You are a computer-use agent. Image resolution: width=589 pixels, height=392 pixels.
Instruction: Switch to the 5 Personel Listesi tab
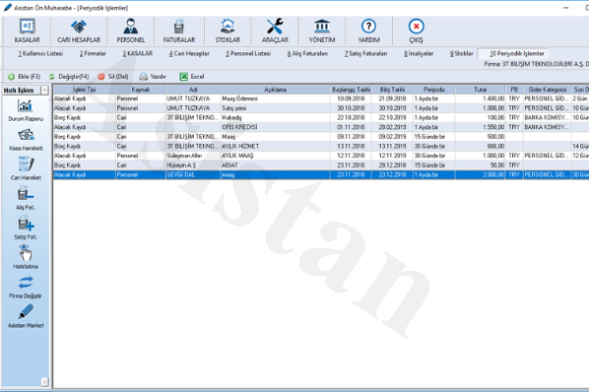pyautogui.click(x=248, y=54)
